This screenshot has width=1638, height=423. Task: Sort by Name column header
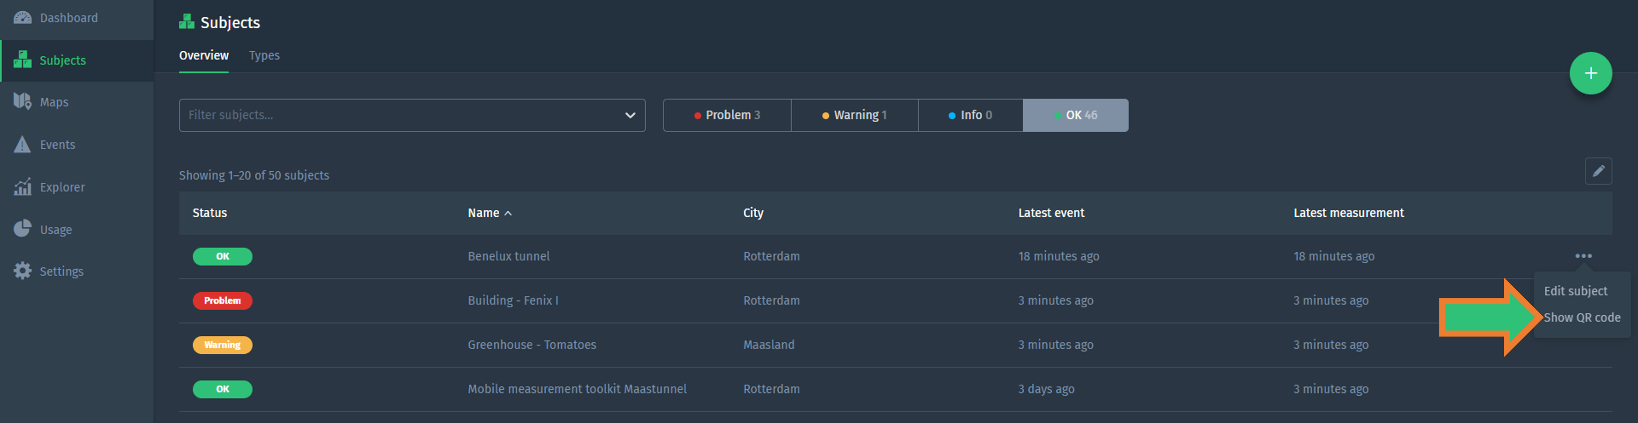(484, 213)
